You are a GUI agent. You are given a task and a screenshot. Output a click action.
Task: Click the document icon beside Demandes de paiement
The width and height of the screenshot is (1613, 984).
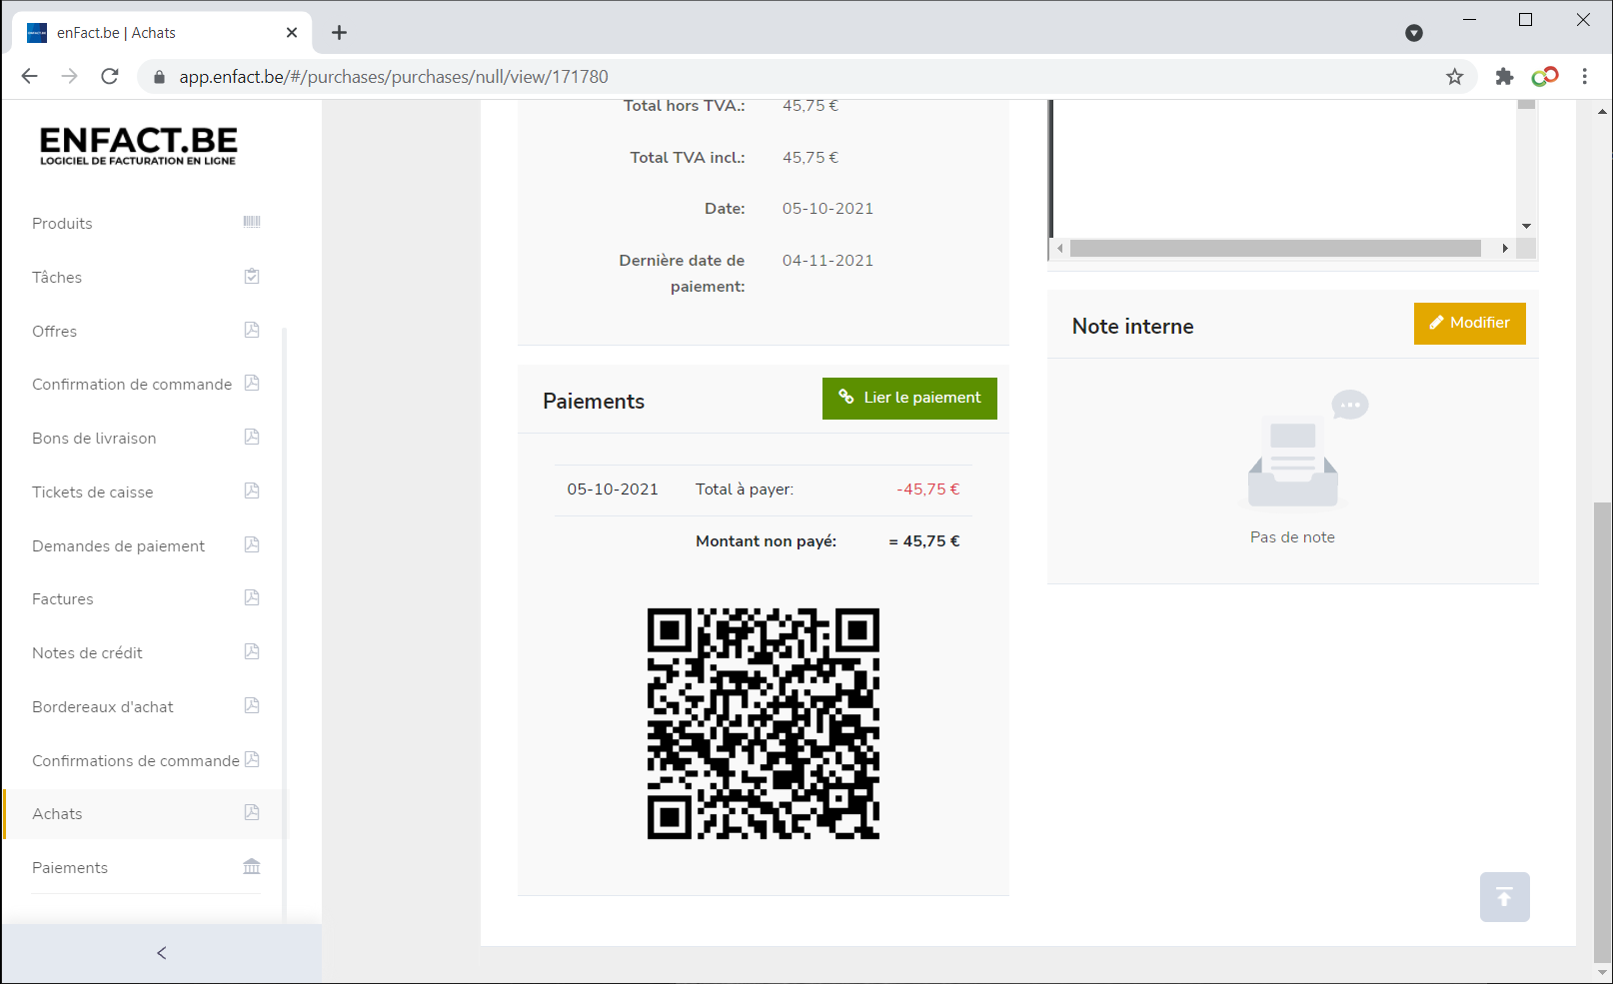(252, 544)
